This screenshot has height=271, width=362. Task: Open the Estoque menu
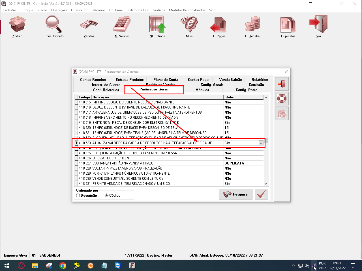(x=27, y=10)
